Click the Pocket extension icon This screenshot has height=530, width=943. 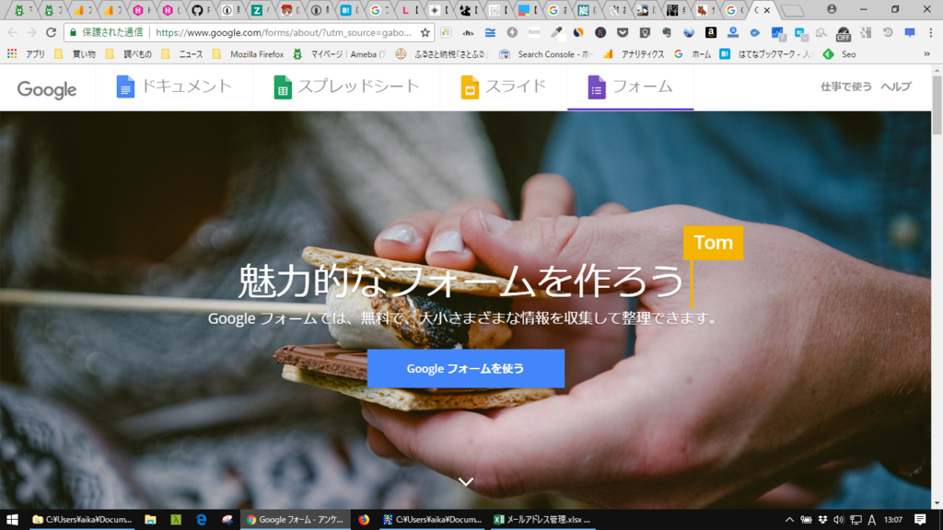[623, 32]
